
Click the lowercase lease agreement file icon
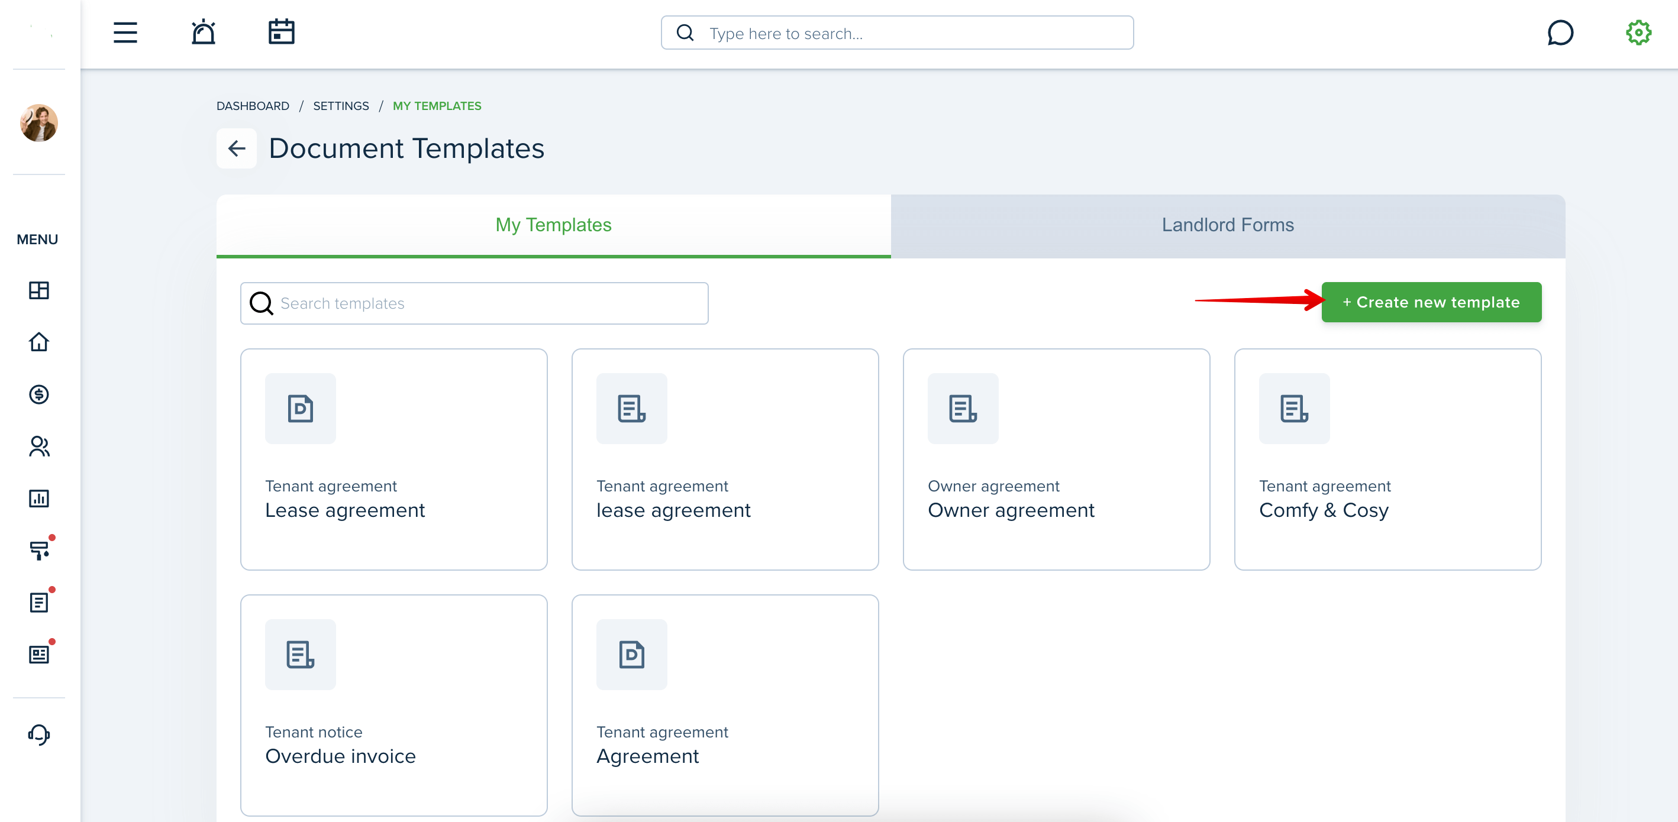pyautogui.click(x=632, y=409)
